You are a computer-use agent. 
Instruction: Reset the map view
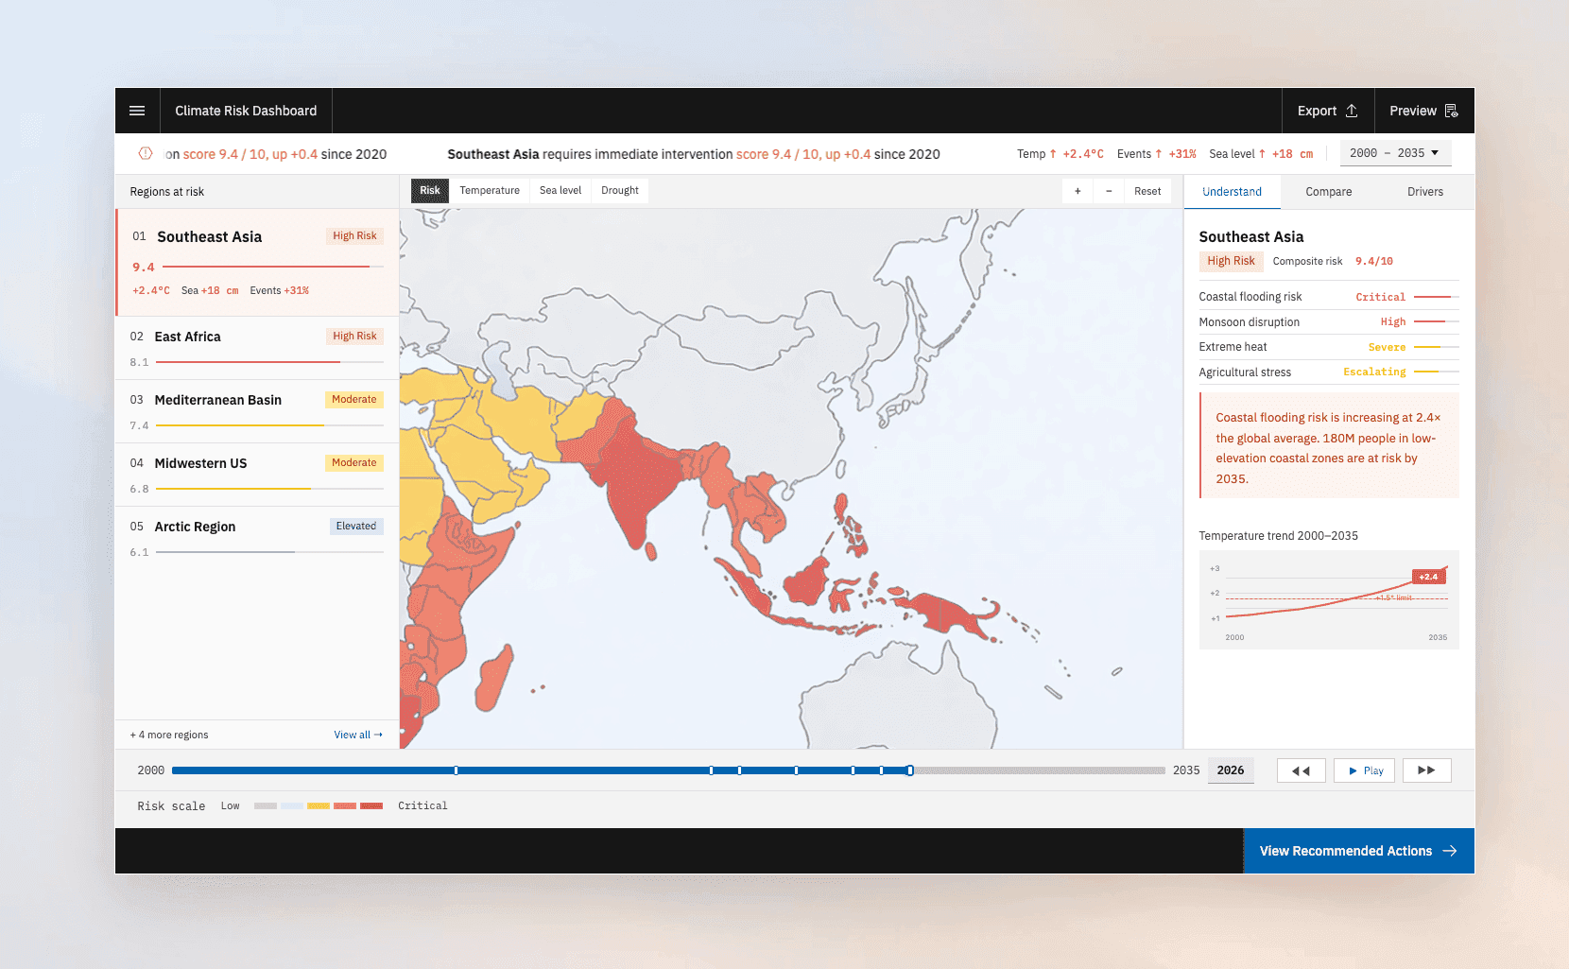(1147, 191)
